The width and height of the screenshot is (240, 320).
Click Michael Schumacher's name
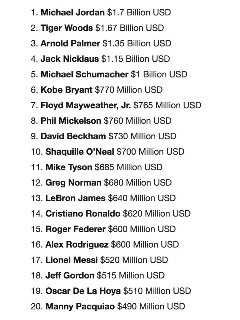point(84,74)
